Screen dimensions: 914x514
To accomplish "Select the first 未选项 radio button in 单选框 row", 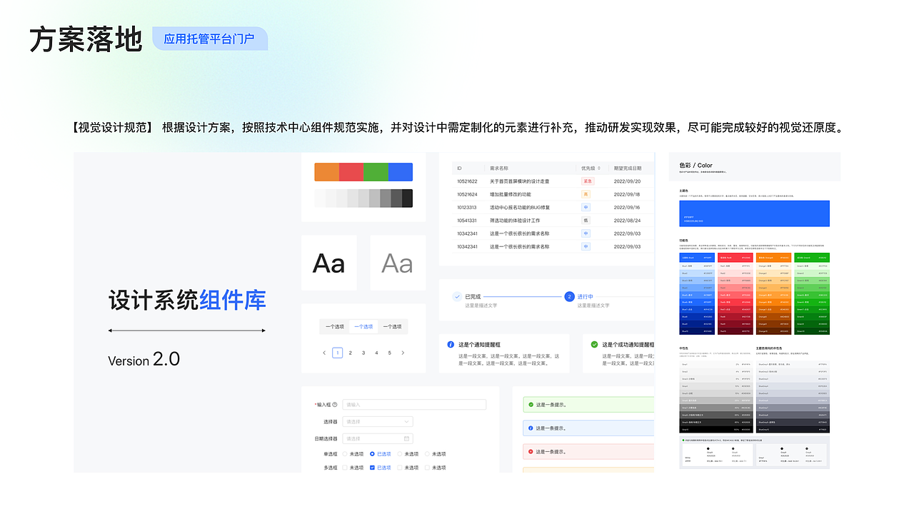I will pos(345,454).
